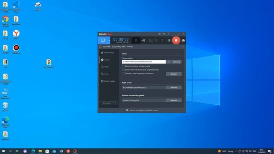
Task: Select Visual Studio Code desktop shortcut
Action: tap(16, 7)
